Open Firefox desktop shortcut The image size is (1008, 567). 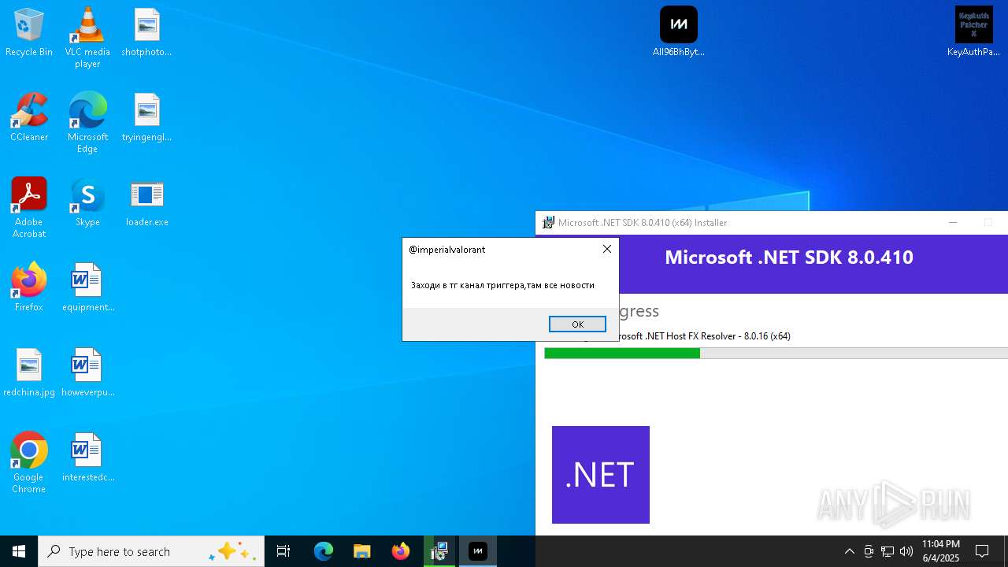click(x=29, y=287)
